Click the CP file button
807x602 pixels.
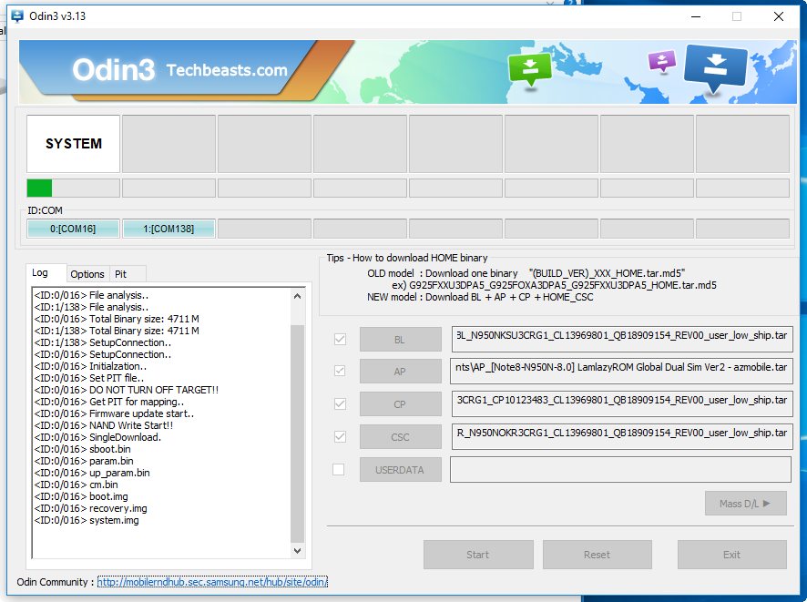point(401,404)
